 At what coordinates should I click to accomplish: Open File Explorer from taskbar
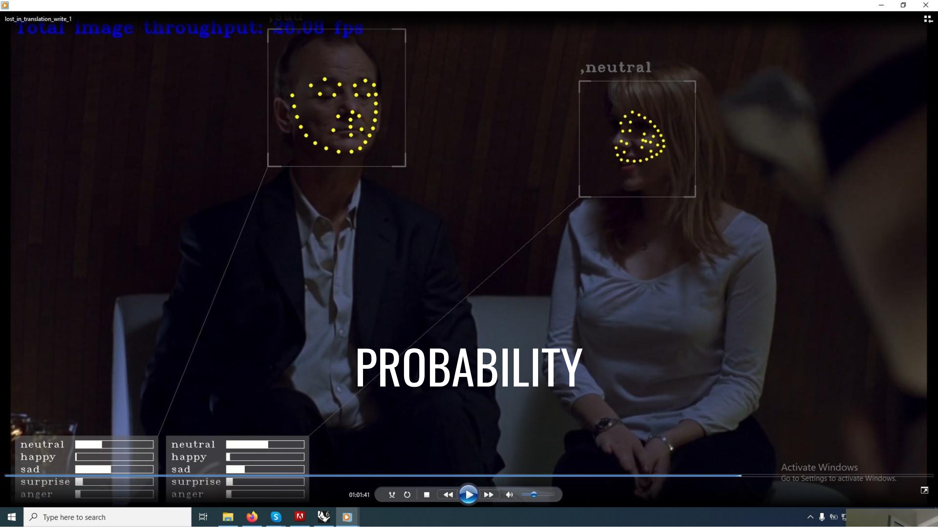point(228,517)
